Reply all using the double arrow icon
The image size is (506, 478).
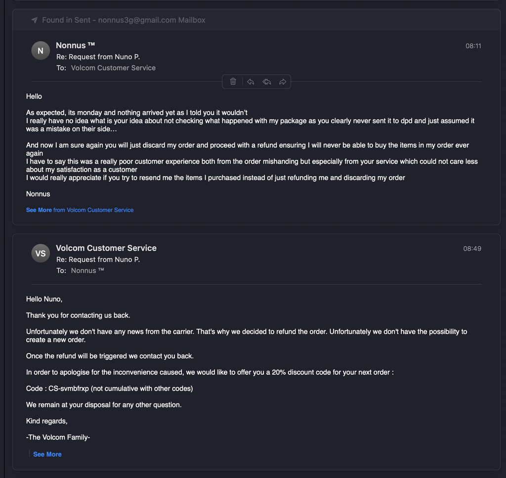click(x=266, y=81)
